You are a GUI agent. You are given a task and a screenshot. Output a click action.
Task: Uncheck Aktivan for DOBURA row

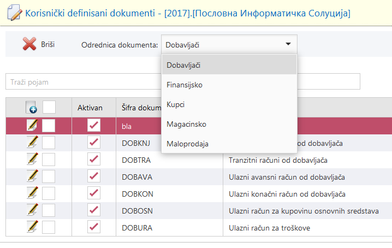pyautogui.click(x=93, y=227)
